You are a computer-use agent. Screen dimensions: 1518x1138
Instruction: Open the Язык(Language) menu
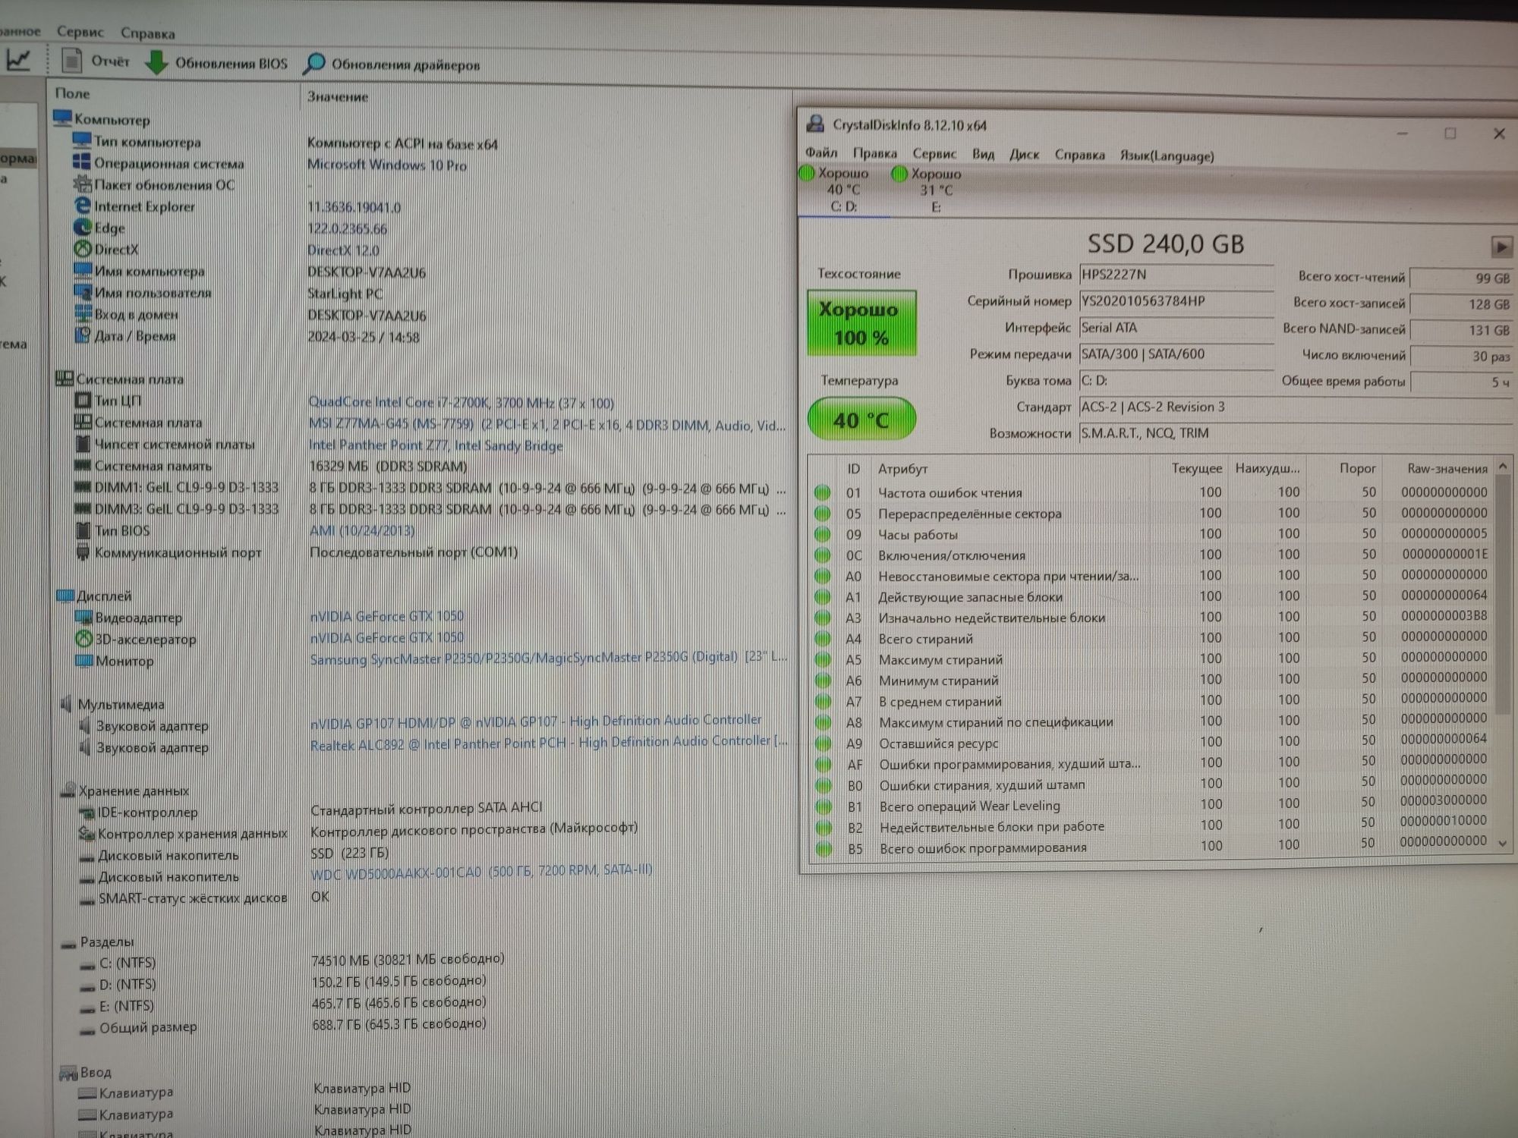[1167, 156]
